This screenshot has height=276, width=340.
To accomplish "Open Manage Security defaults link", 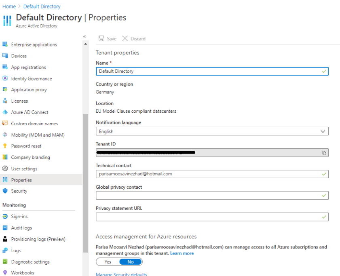I will pyautogui.click(x=121, y=274).
